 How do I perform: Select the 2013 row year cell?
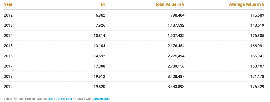coord(8,25)
